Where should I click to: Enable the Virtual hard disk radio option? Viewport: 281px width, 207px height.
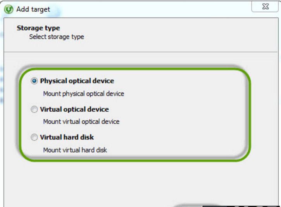34,137
